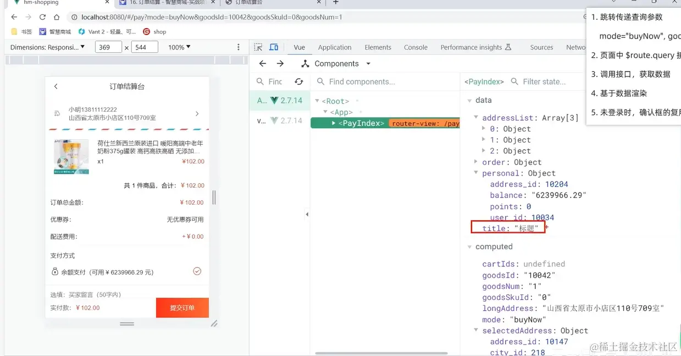The image size is (681, 356).
Task: Click the product thumbnail image
Action: pyautogui.click(x=71, y=157)
